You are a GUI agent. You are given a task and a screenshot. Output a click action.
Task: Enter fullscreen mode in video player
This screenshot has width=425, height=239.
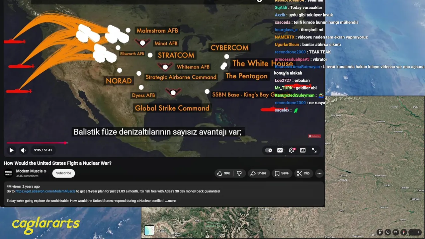click(x=314, y=150)
